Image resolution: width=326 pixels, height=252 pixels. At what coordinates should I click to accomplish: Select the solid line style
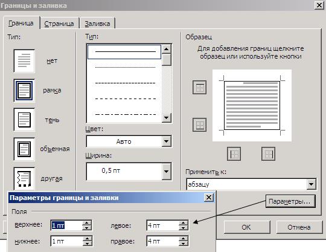[124, 51]
